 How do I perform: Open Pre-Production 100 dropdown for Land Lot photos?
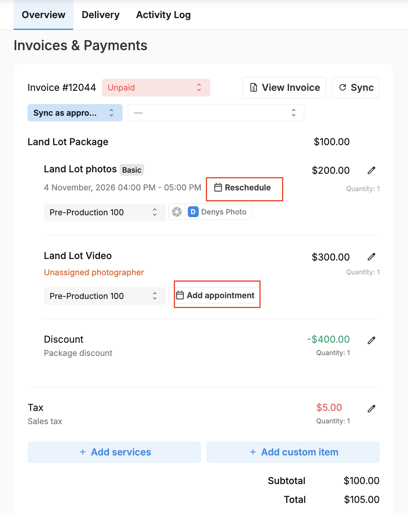pos(105,212)
